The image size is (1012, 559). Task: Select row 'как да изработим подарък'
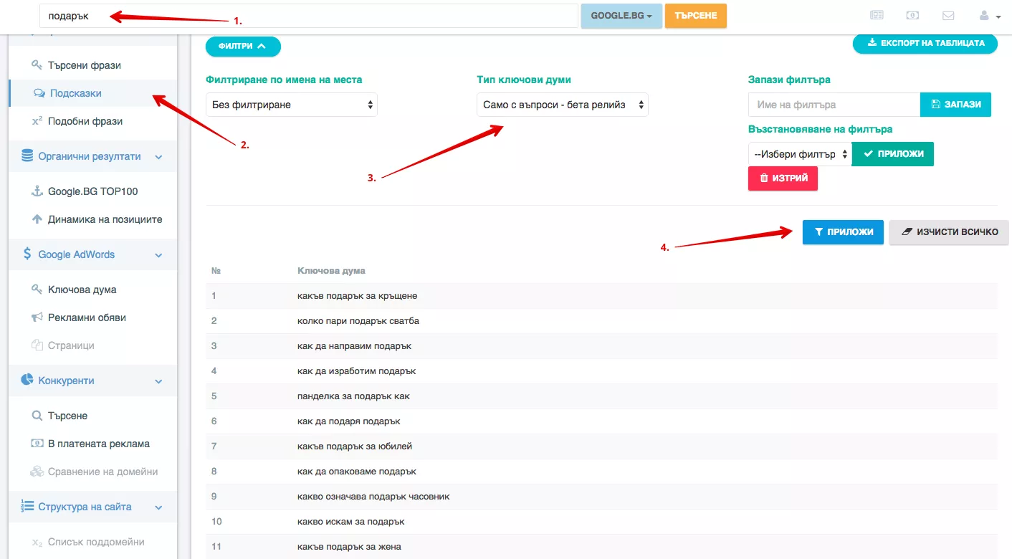click(601, 371)
